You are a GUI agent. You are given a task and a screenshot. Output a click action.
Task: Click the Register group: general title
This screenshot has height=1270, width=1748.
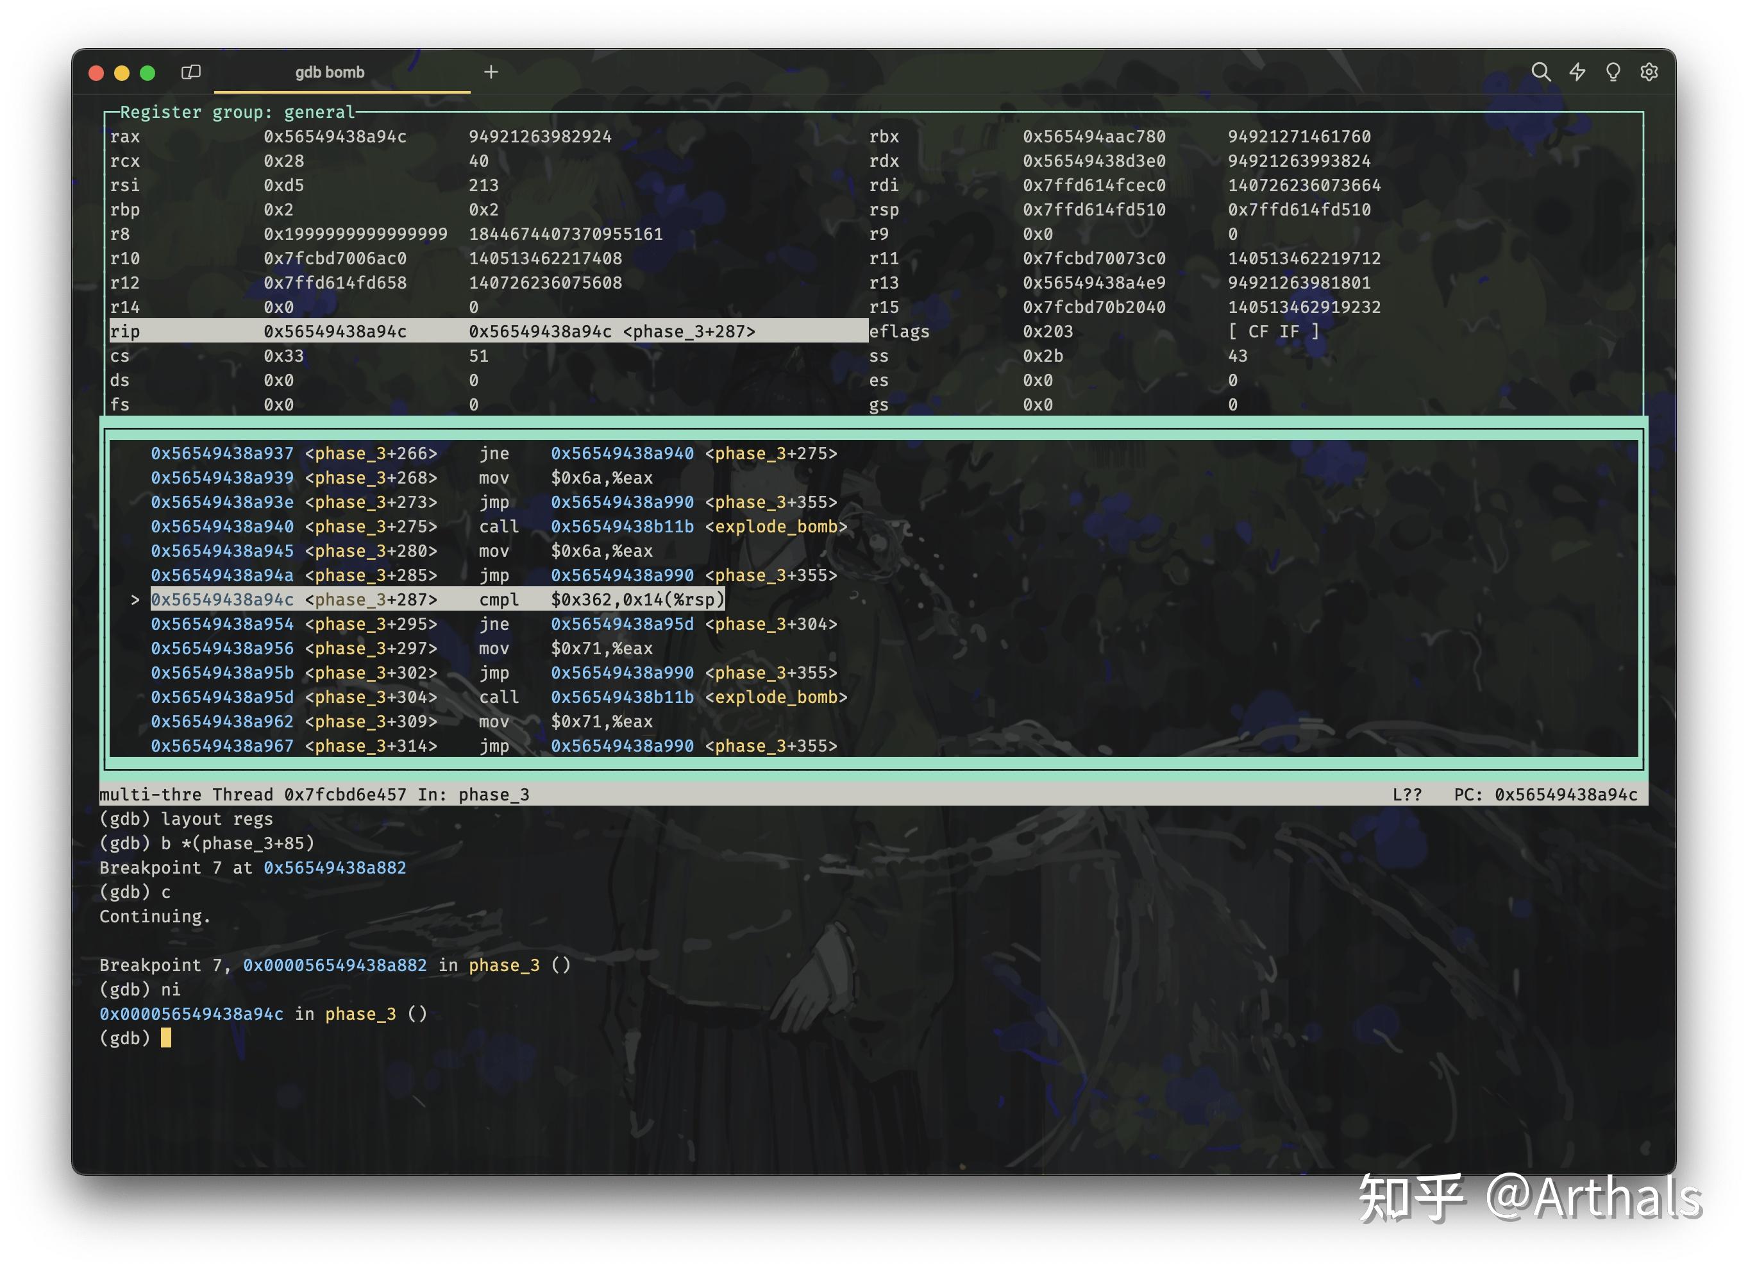pos(237,113)
